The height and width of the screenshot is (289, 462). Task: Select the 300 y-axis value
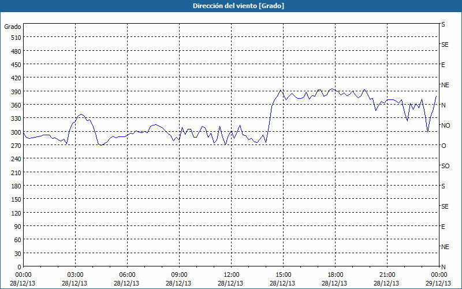17,132
